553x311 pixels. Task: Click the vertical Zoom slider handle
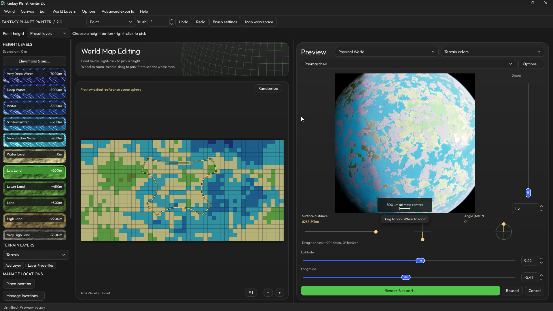click(x=528, y=193)
